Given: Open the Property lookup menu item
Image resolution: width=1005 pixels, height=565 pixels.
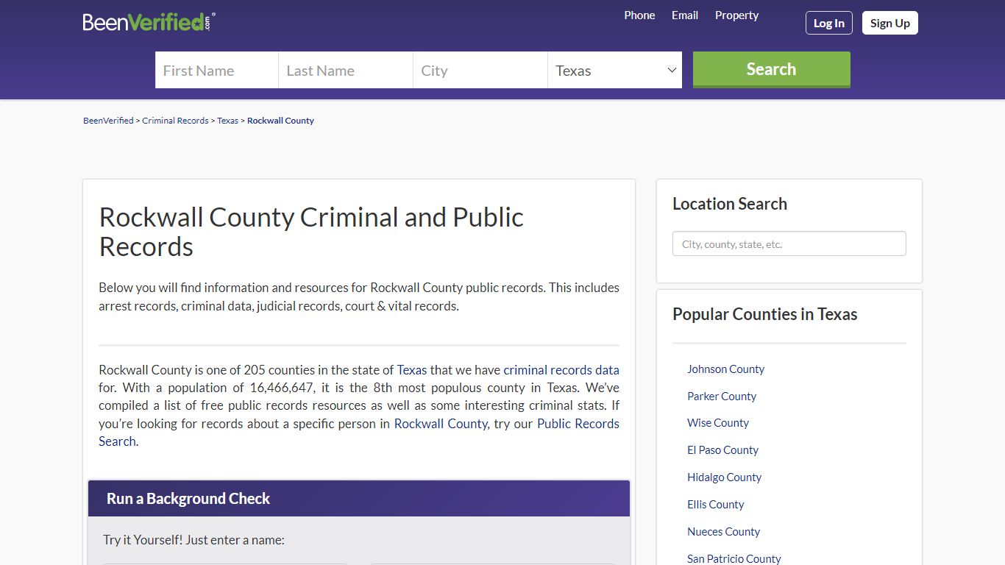Looking at the screenshot, I should click(736, 15).
